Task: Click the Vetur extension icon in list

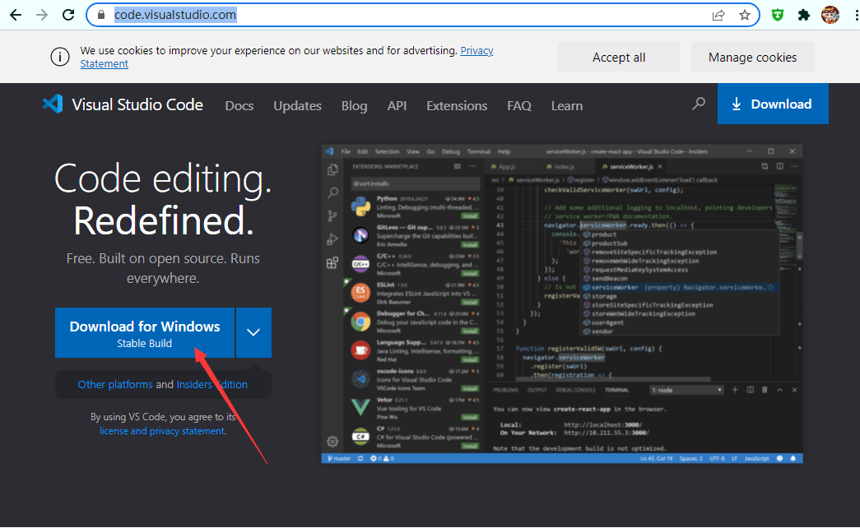Action: click(x=360, y=407)
